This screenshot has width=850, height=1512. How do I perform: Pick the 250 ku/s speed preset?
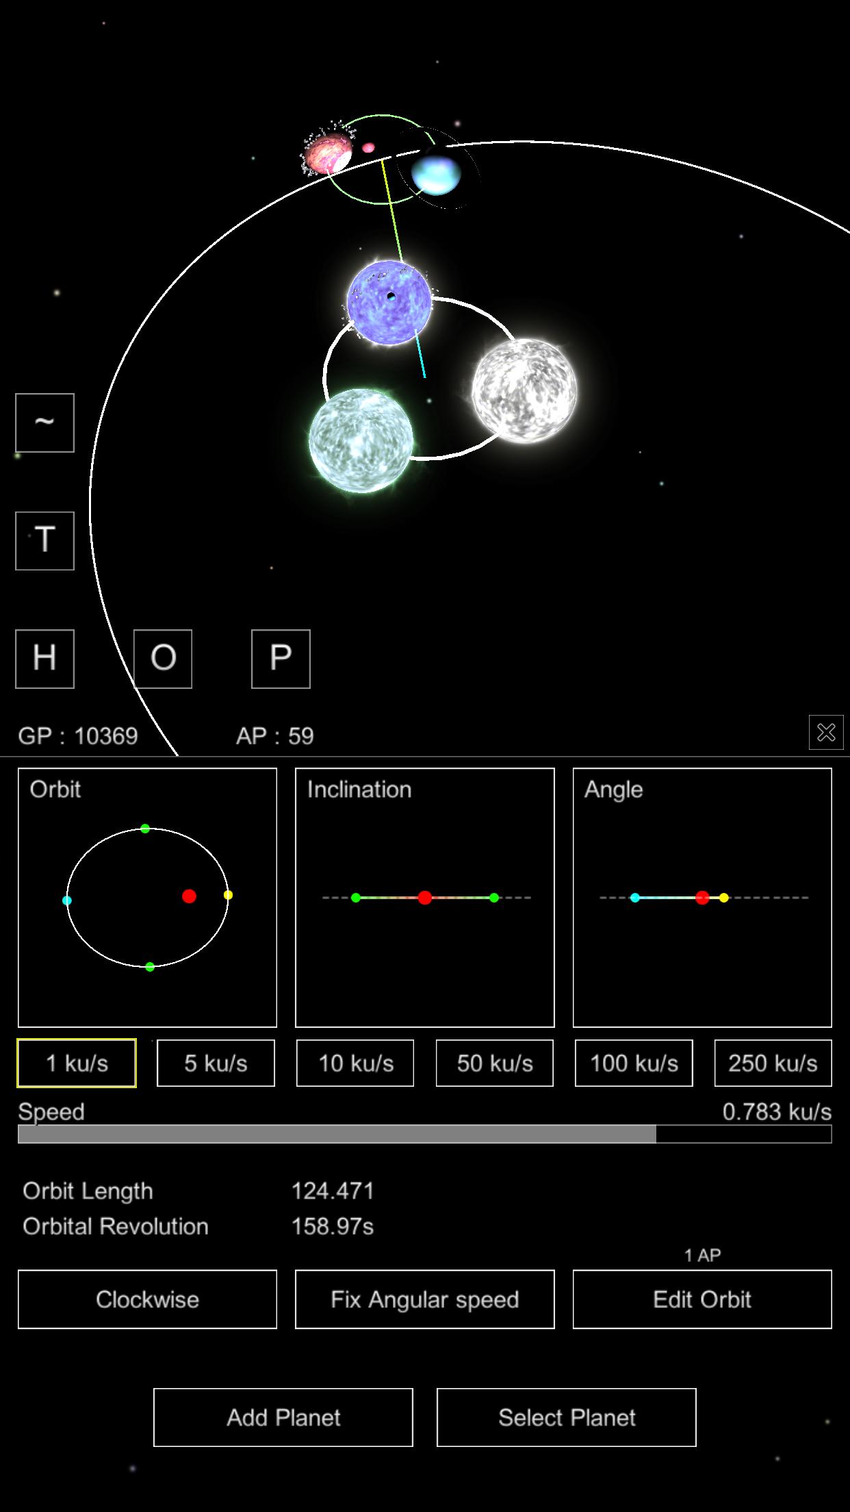tap(773, 1063)
